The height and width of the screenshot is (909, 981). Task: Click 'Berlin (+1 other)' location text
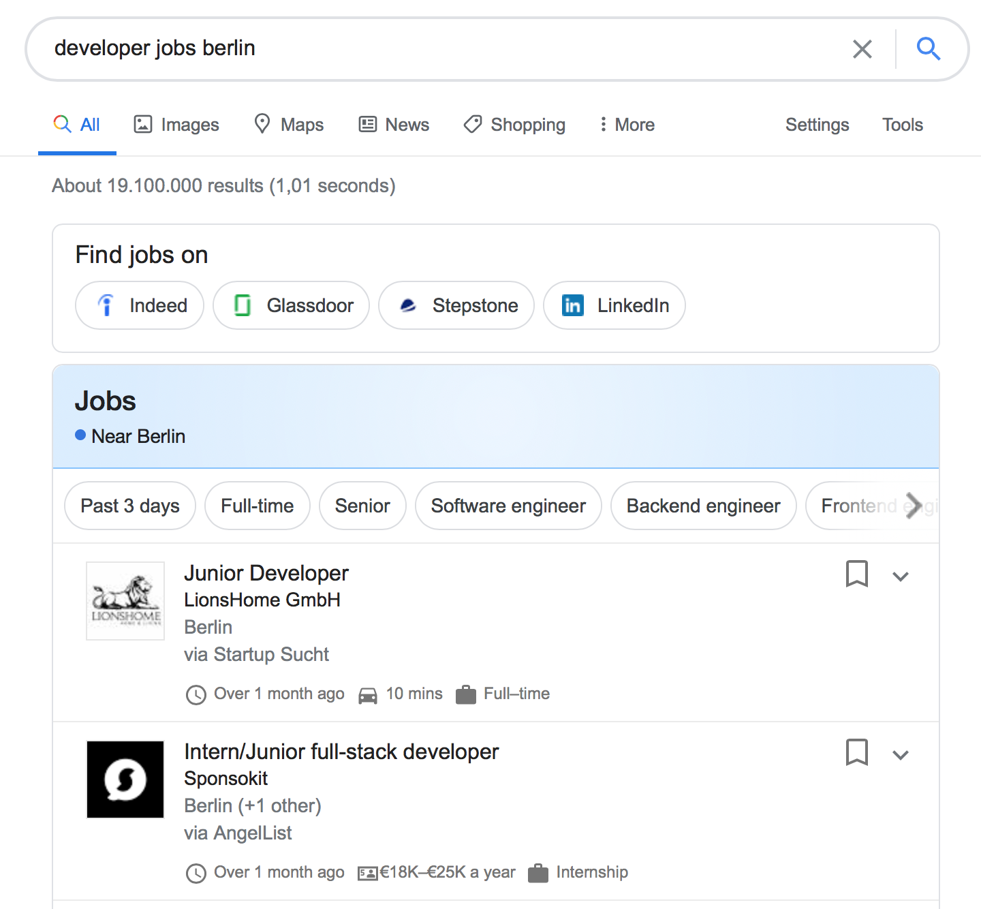point(253,805)
